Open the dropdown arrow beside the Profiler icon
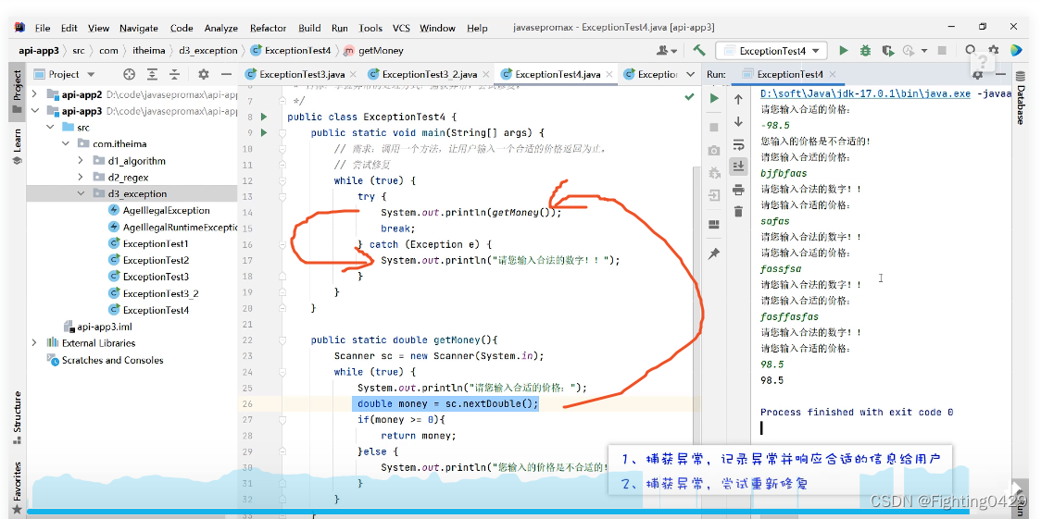This screenshot has width=1041, height=519. pyautogui.click(x=923, y=50)
